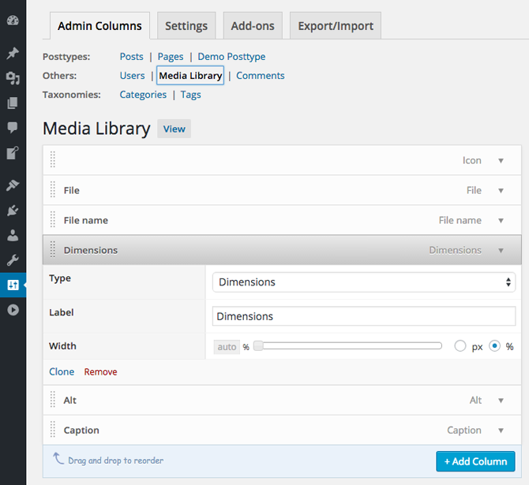
Task: Open Appearance via the paintbrush sidebar icon
Action: click(x=13, y=185)
